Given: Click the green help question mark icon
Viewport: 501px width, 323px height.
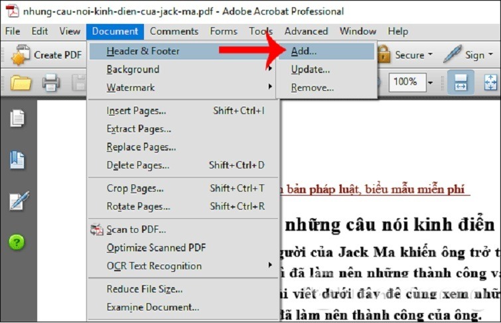Looking at the screenshot, I should pos(17,242).
